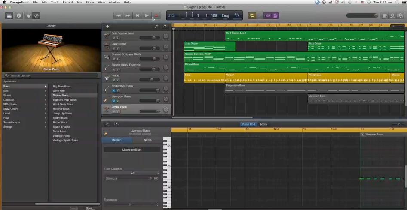
Task: Select the Jazz Organ track icon
Action: point(107,47)
